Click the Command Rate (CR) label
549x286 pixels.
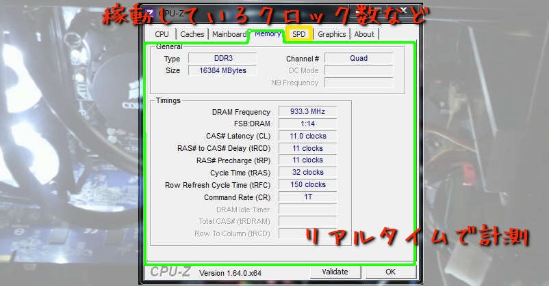click(237, 197)
